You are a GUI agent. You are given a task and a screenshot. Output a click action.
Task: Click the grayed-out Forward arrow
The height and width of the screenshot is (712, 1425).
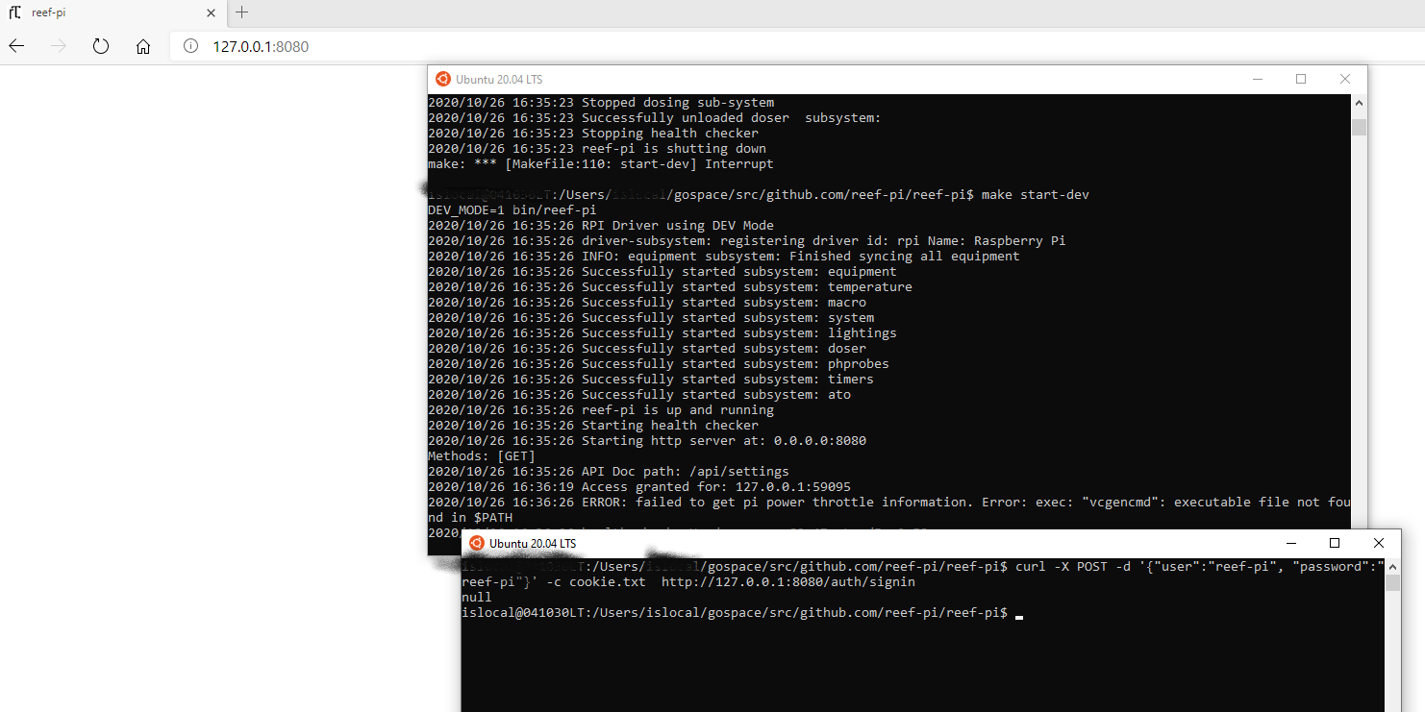click(x=59, y=44)
